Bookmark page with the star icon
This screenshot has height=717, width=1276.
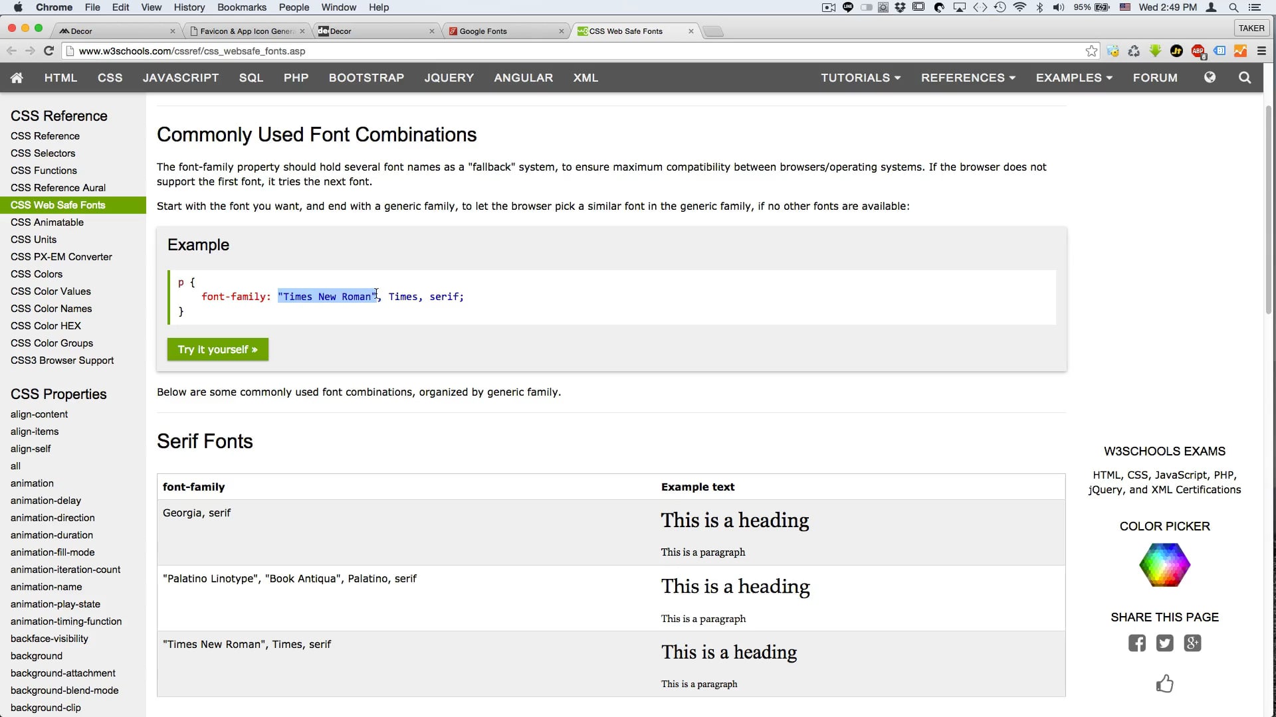pos(1091,51)
